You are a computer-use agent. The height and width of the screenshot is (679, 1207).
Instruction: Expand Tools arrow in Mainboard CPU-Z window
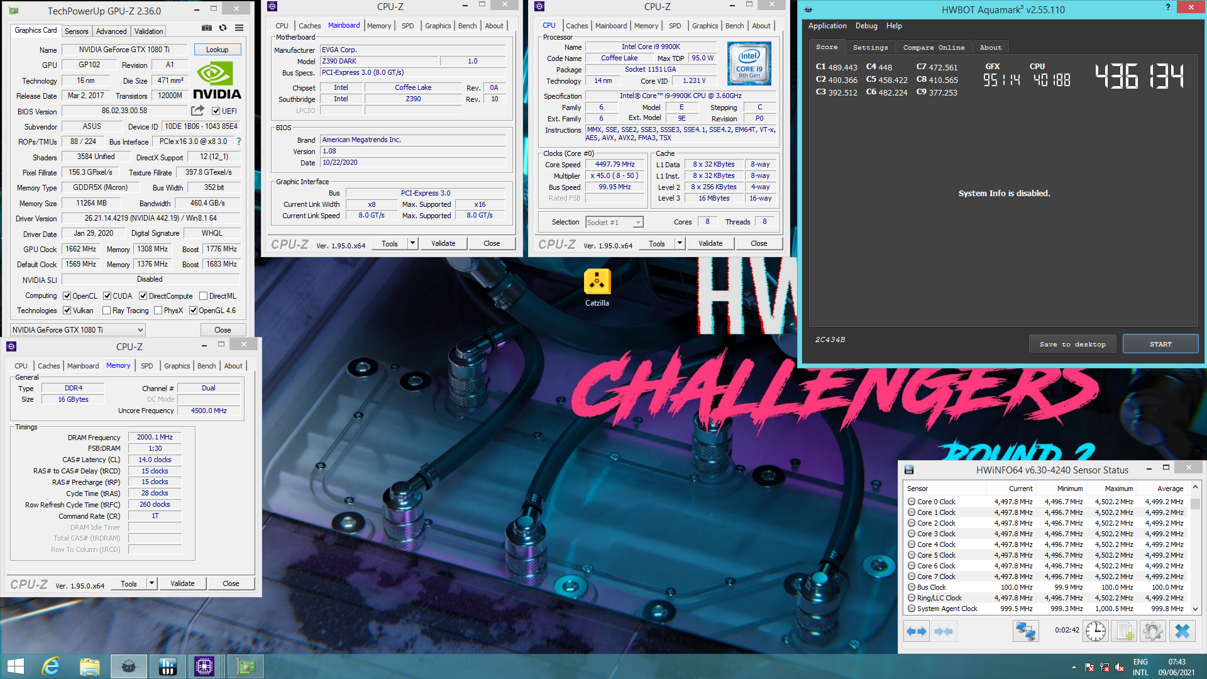coord(413,244)
